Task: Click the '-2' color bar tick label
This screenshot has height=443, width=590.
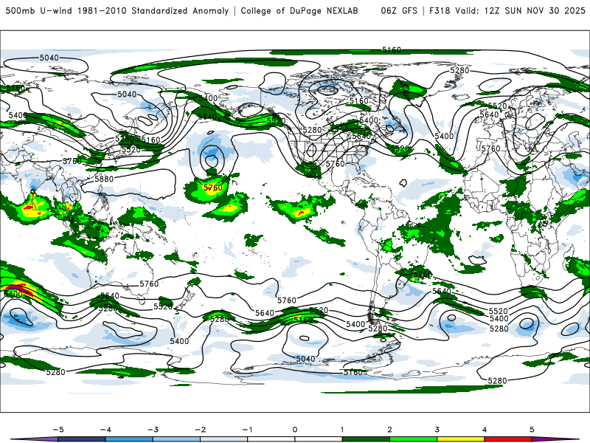Action: 200,430
